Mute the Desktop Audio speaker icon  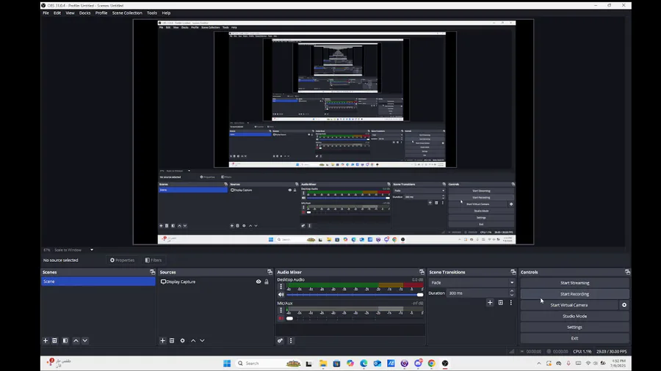281,295
